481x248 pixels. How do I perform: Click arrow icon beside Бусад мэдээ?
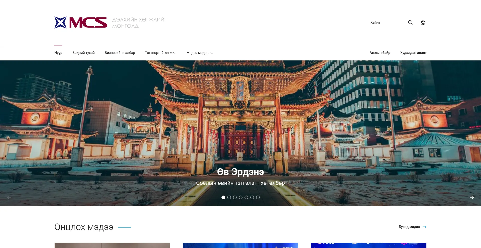click(x=424, y=227)
